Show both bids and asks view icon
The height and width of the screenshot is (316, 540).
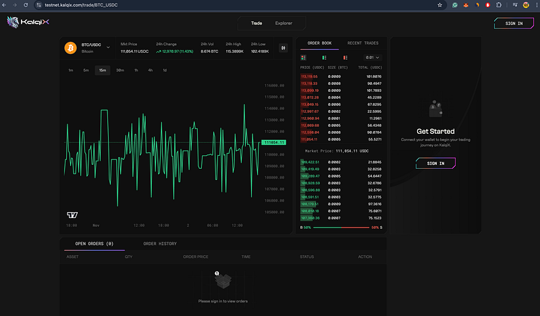pos(304,58)
